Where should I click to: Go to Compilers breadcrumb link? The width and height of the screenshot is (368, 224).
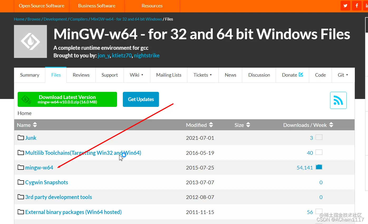79,19
